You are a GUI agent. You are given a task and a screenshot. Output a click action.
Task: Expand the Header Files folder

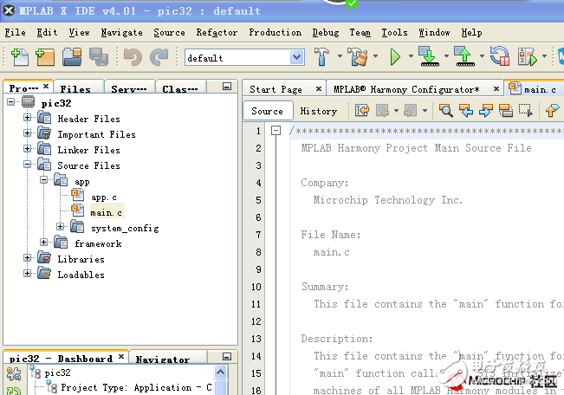point(28,119)
